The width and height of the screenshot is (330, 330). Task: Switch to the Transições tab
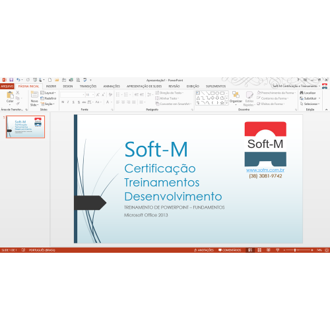coord(88,86)
